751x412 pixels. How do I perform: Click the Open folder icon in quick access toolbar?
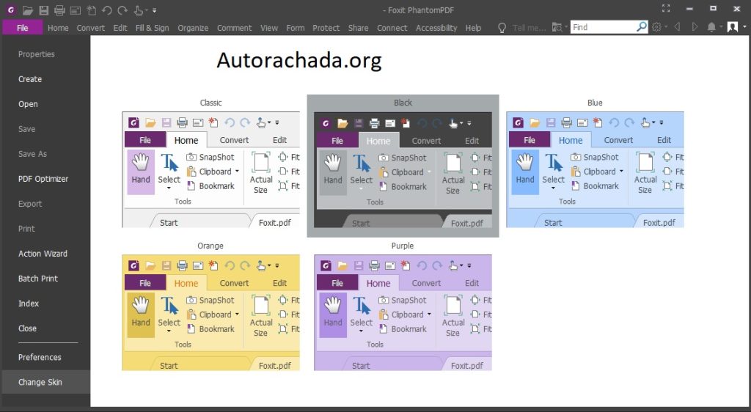coord(27,10)
